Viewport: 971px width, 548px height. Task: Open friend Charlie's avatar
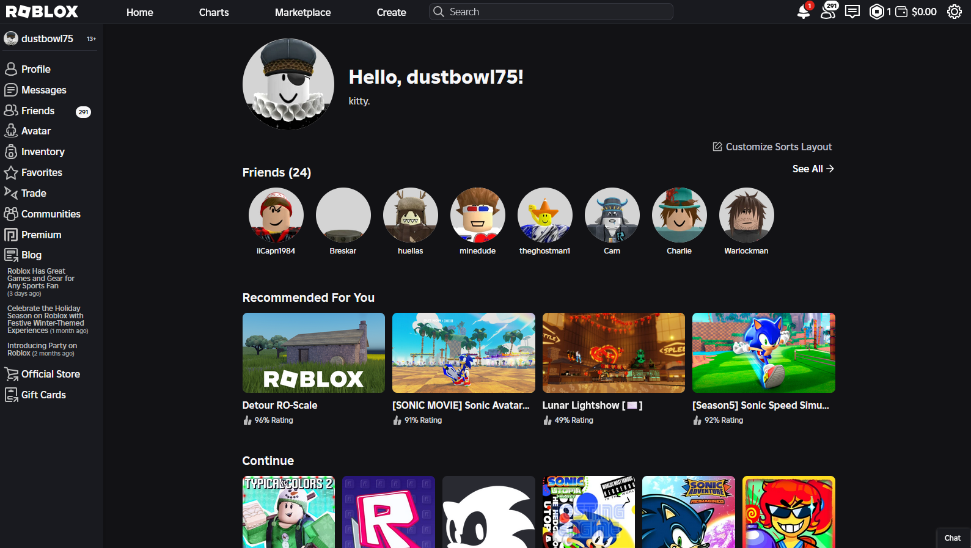coord(680,215)
